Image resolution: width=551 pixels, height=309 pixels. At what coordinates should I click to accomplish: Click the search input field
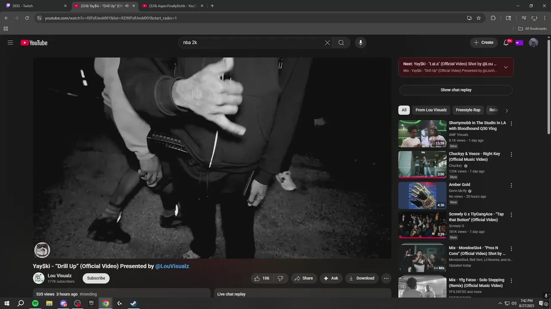click(x=252, y=42)
